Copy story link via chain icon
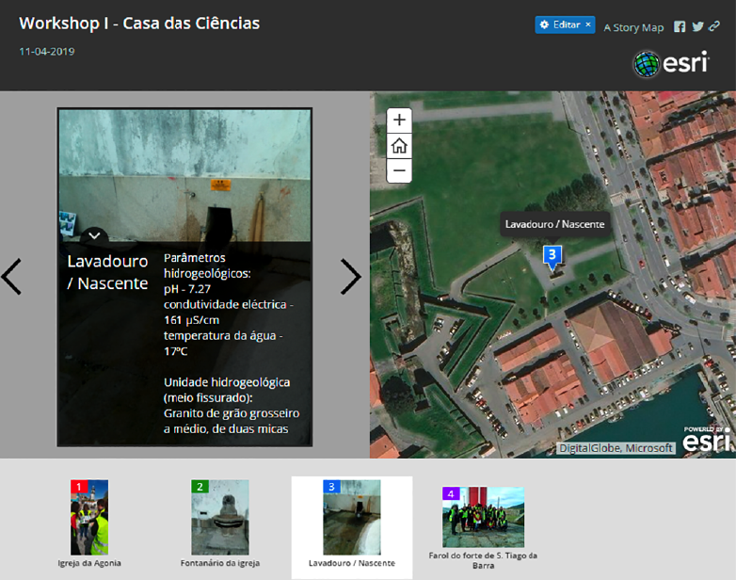Viewport: 736px width, 580px height. (x=714, y=26)
